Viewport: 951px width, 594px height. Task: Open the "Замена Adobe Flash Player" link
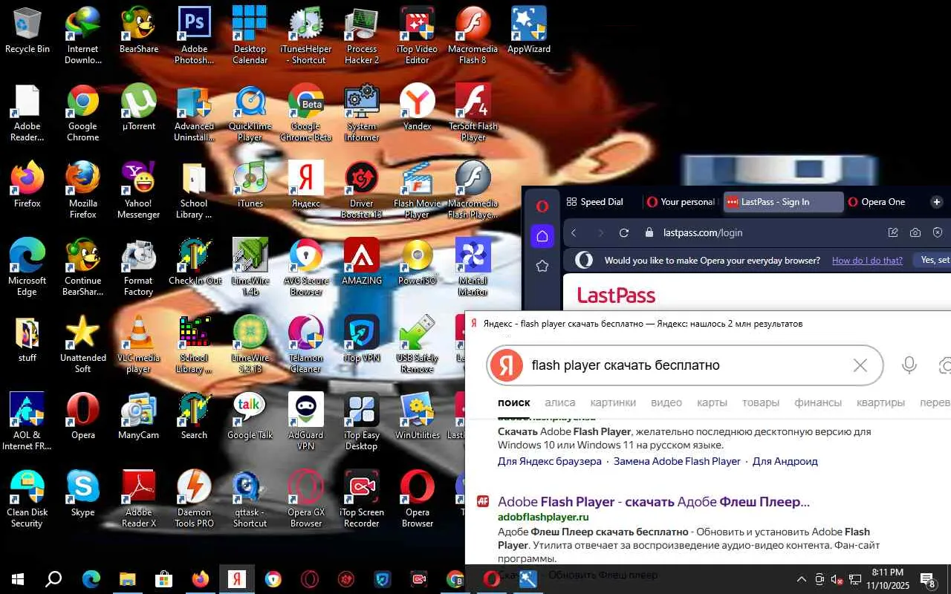coord(677,461)
